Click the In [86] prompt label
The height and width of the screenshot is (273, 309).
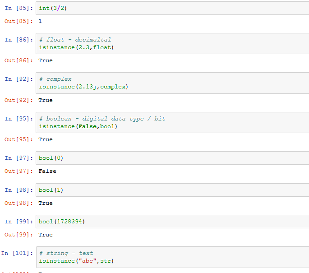[19, 40]
